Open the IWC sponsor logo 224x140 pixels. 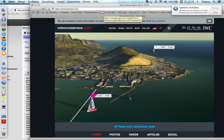coord(207,28)
